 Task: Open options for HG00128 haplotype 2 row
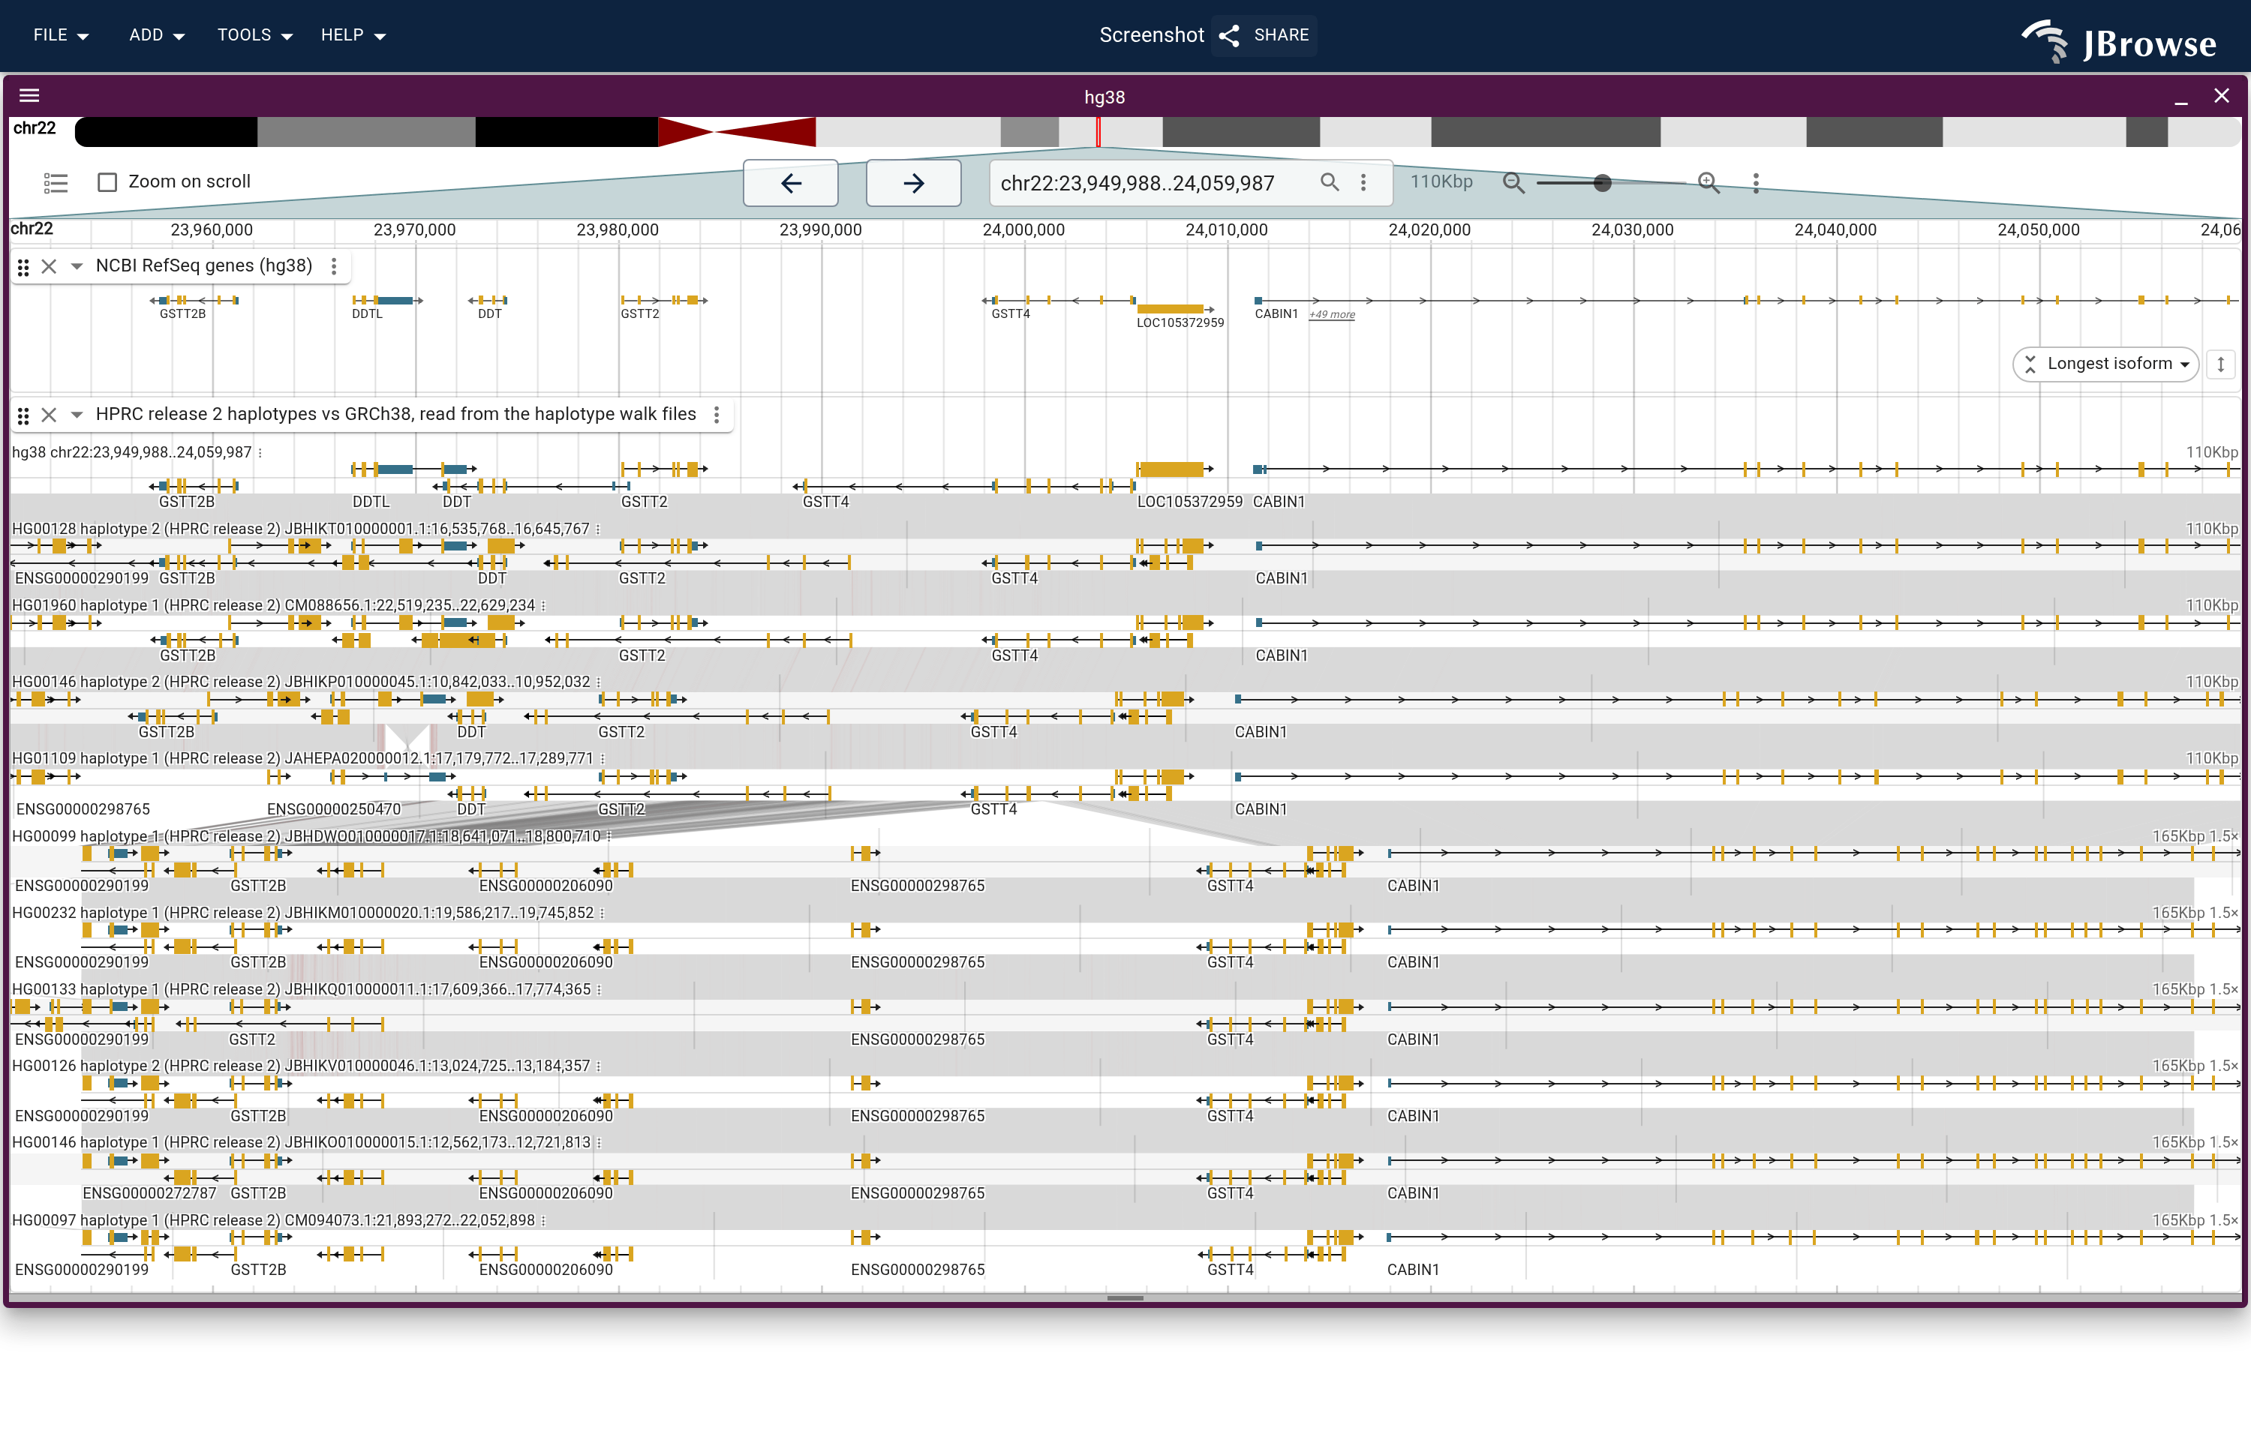coord(597,529)
